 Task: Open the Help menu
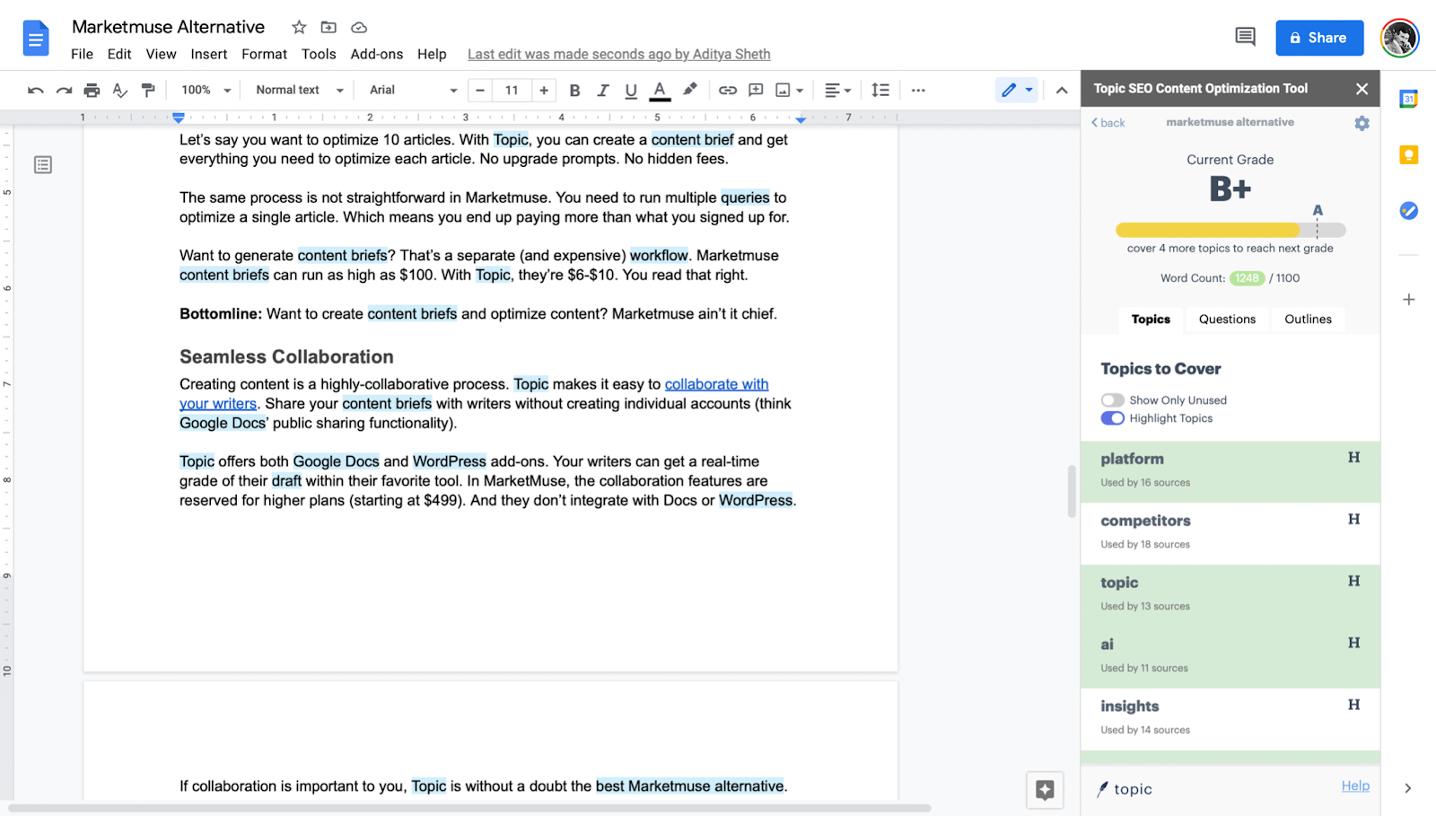[432, 54]
